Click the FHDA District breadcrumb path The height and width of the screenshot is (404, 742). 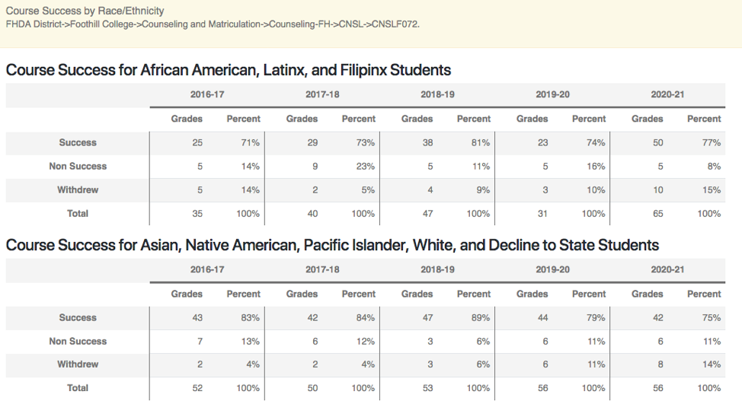click(x=213, y=24)
